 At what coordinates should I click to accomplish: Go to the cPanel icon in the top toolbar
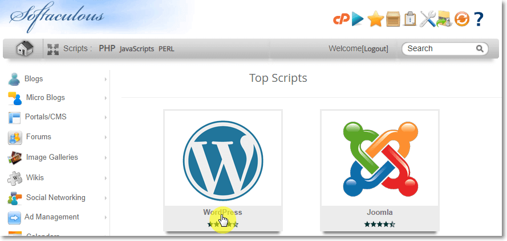pos(342,19)
